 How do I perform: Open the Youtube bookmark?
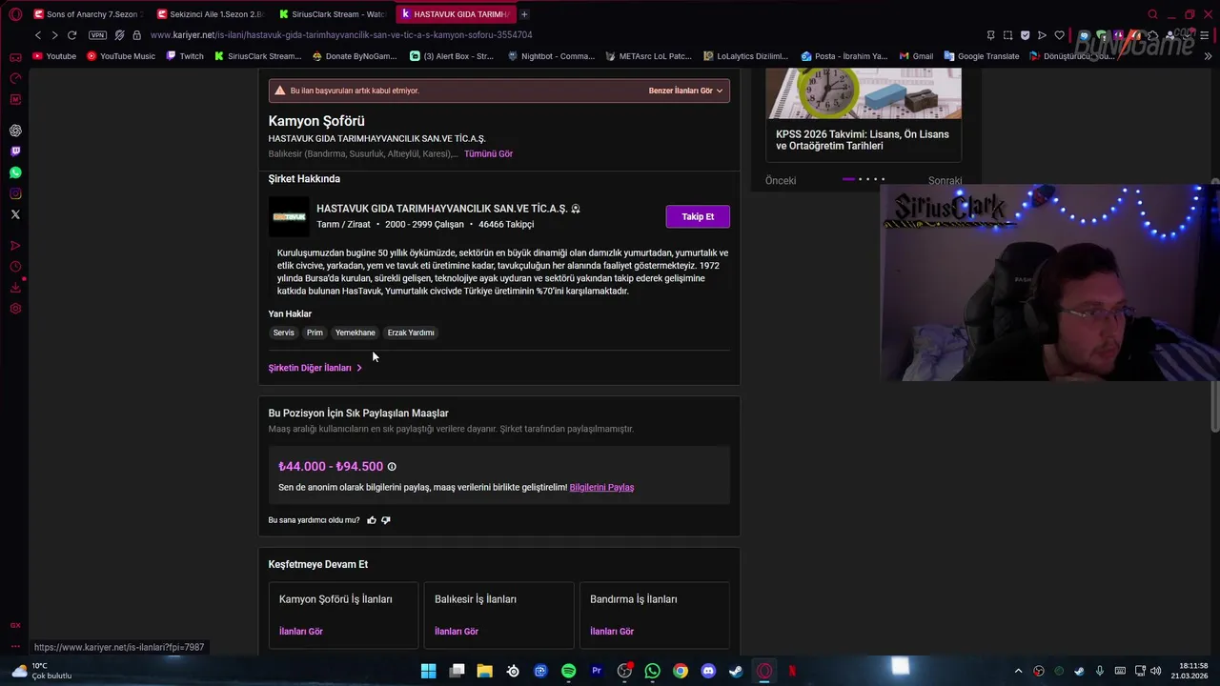click(54, 56)
